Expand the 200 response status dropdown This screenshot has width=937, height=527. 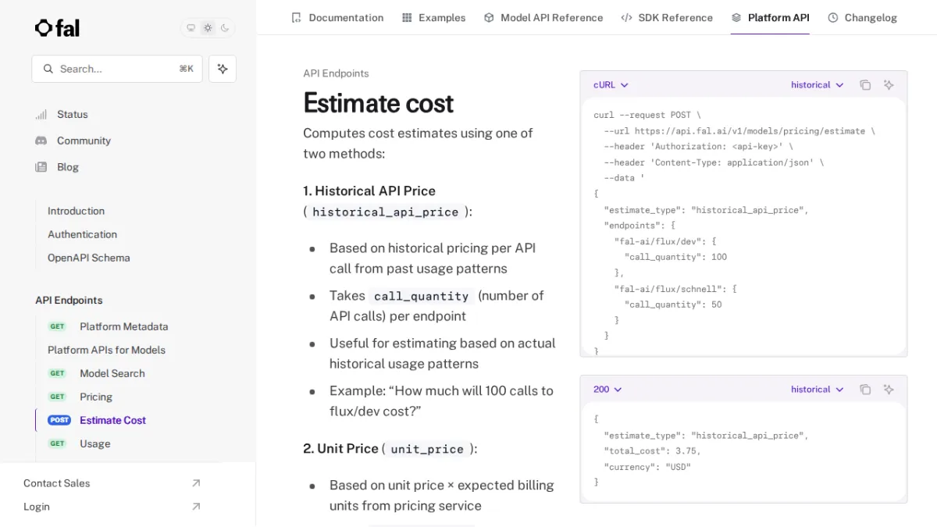(x=607, y=390)
